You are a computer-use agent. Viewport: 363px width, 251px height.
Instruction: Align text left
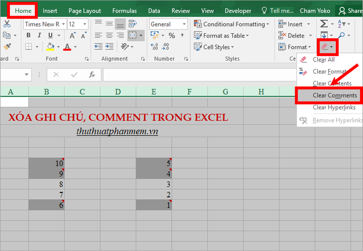coord(99,35)
